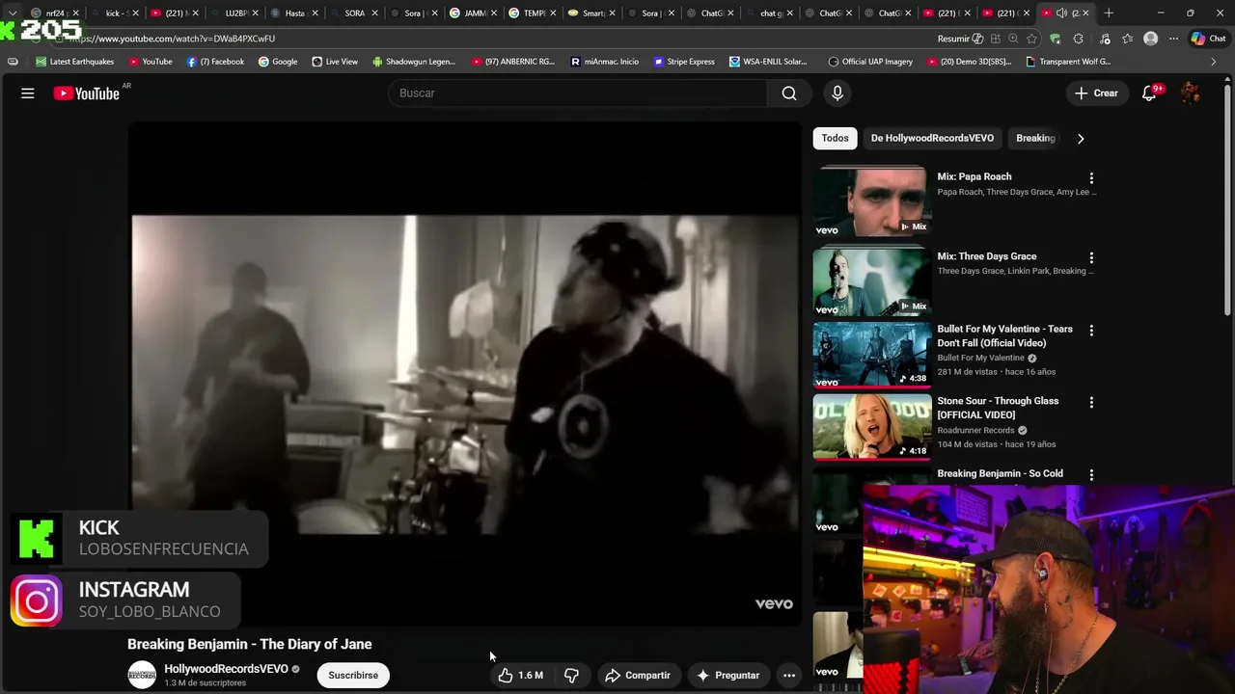The image size is (1235, 694).
Task: Open Bullet For My Valentine video title
Action: [x=1004, y=335]
